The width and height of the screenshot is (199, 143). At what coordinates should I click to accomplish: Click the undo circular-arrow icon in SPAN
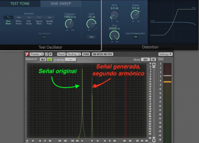click(x=47, y=54)
